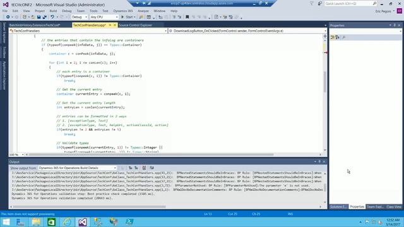The height and width of the screenshot is (227, 404).
Task: Click the Save icon in the toolbar
Action: (39, 17)
